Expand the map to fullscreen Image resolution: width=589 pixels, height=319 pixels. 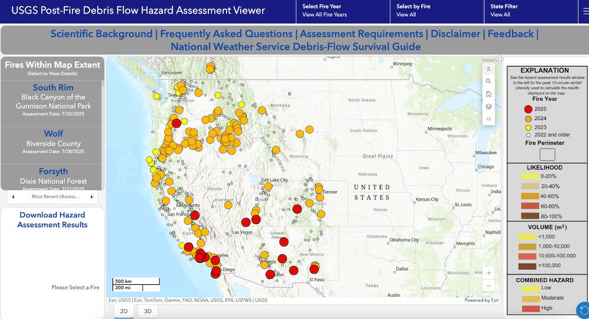coord(499,59)
